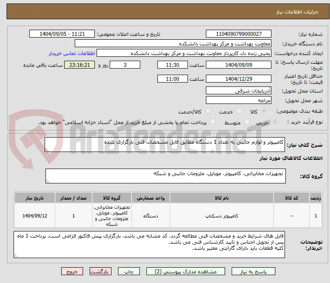Screen dimensions: 330x283
Task: Click the resize handle of description textarea
Action: point(47,150)
